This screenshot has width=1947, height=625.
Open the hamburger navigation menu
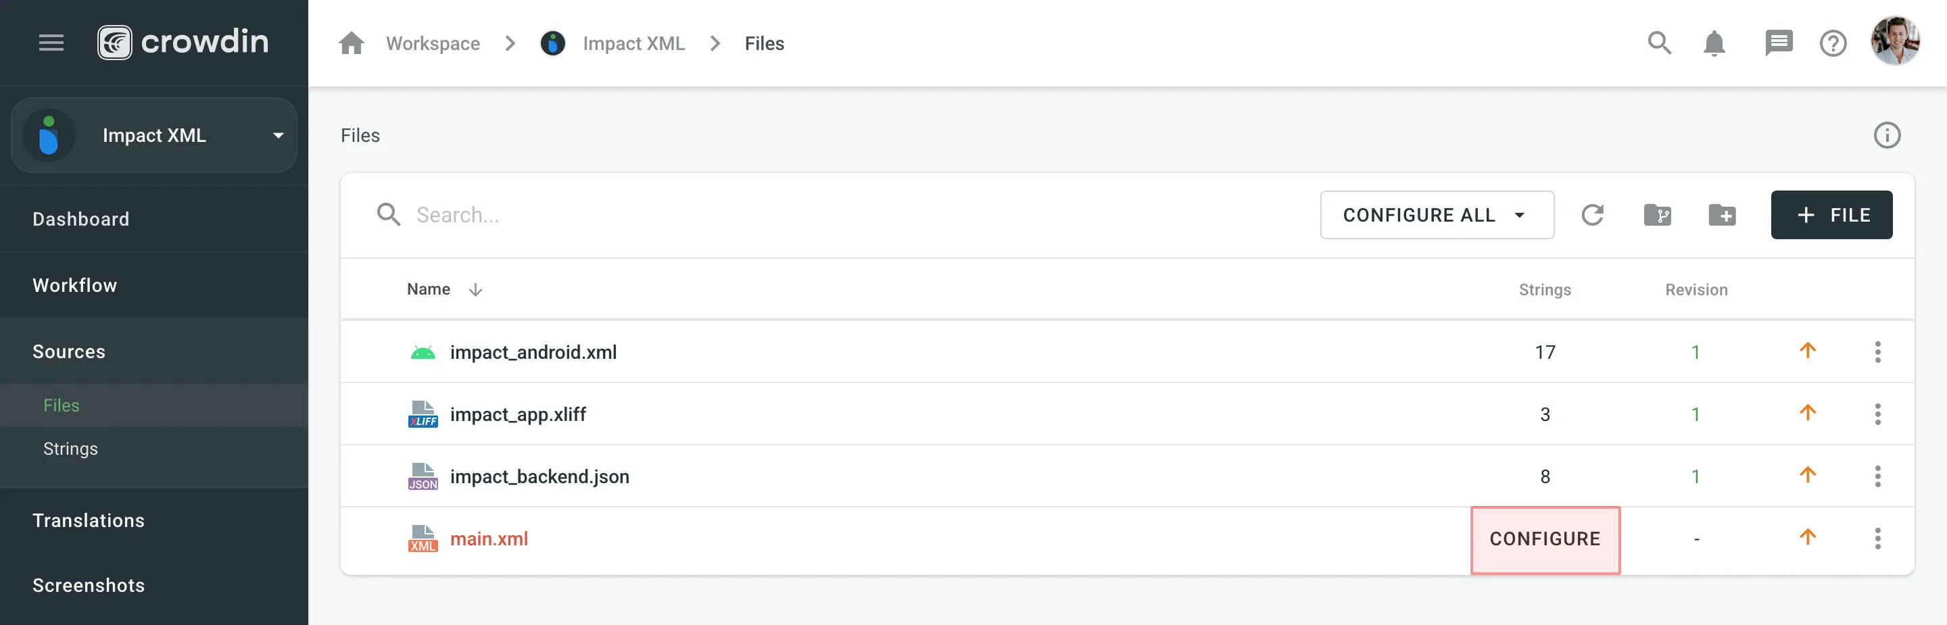tap(51, 43)
